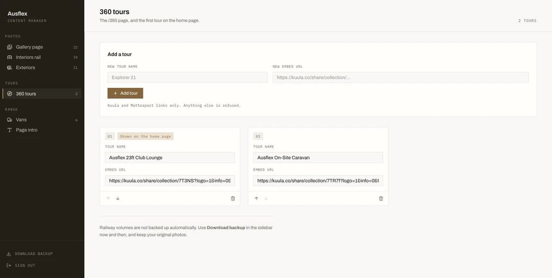Screen dimensions: 552x278
Task: Click the Vans truck icon
Action: coord(10,120)
